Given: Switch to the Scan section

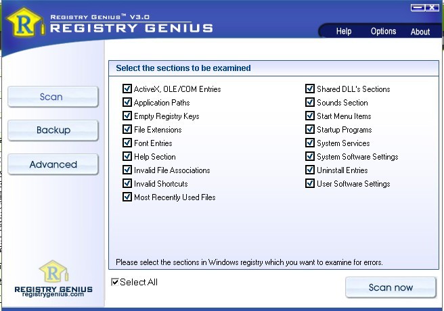Looking at the screenshot, I should click(52, 97).
